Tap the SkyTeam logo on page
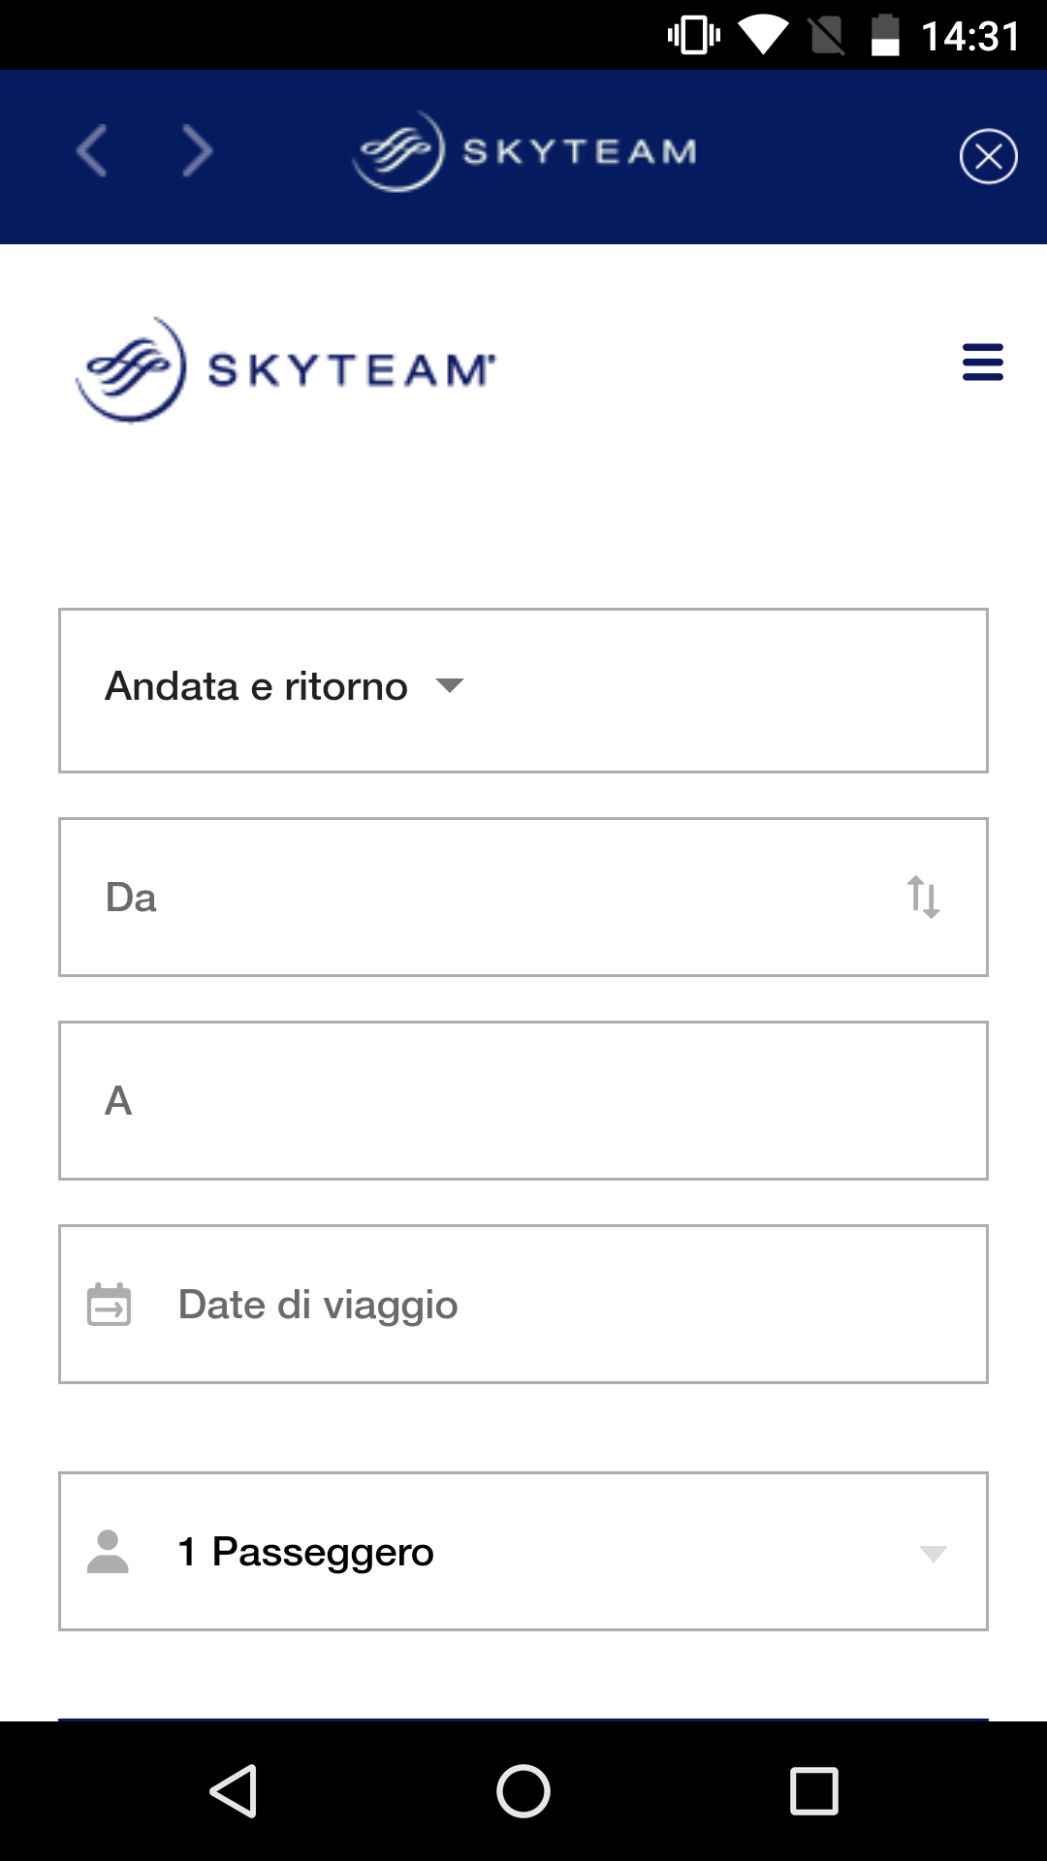The image size is (1047, 1861). [286, 369]
